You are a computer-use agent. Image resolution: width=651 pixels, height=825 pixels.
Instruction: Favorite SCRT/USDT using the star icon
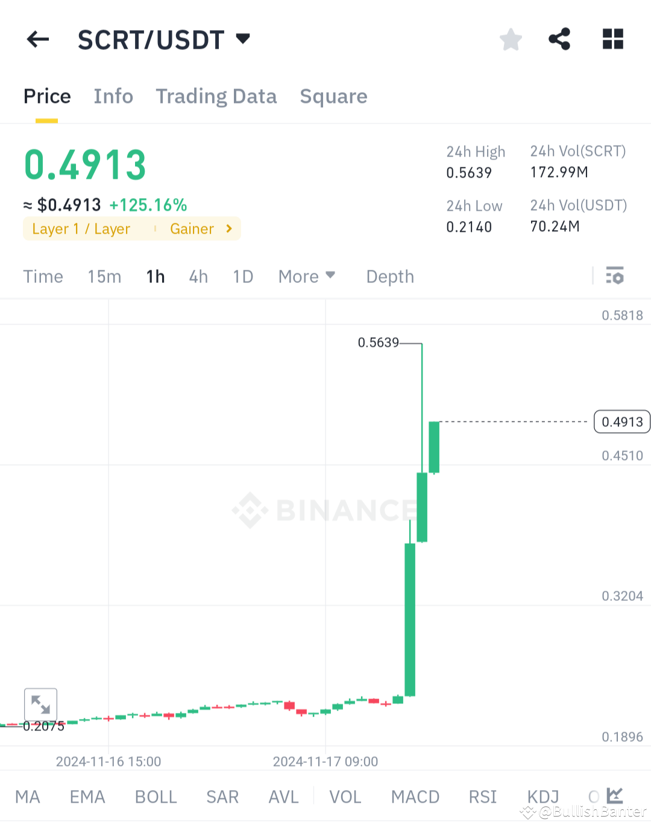[511, 39]
